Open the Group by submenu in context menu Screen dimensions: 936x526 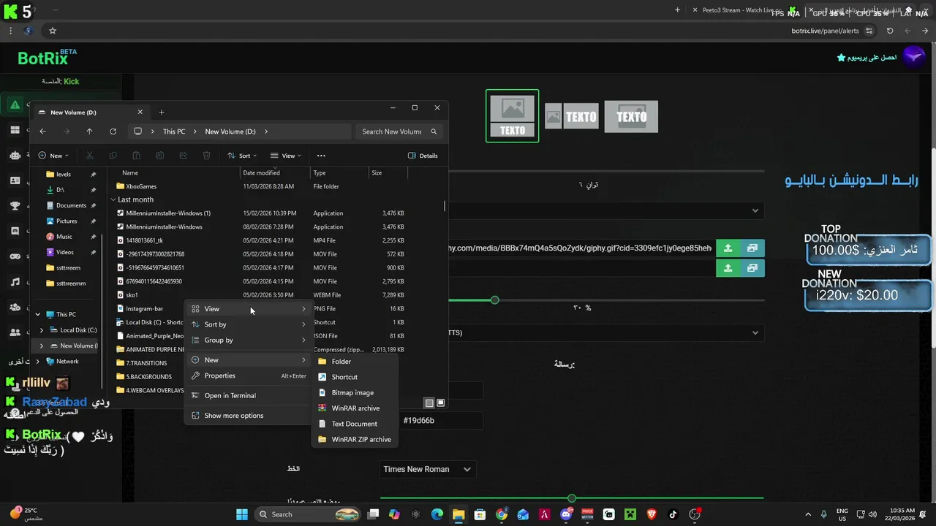click(249, 340)
